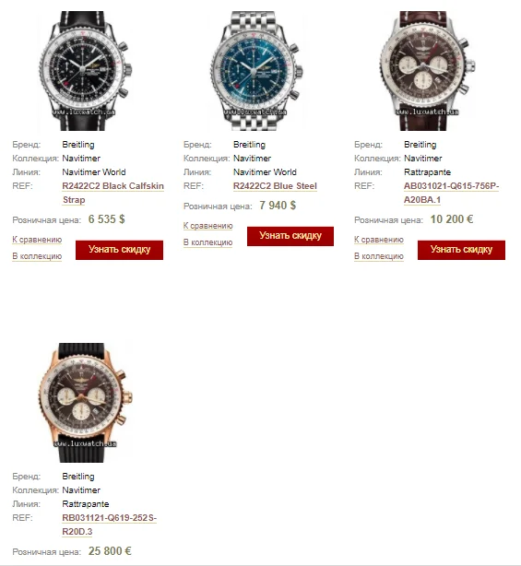This screenshot has height=566, width=521.
Task: Open the brown leather Rattrapante watch image
Action: click(427, 71)
